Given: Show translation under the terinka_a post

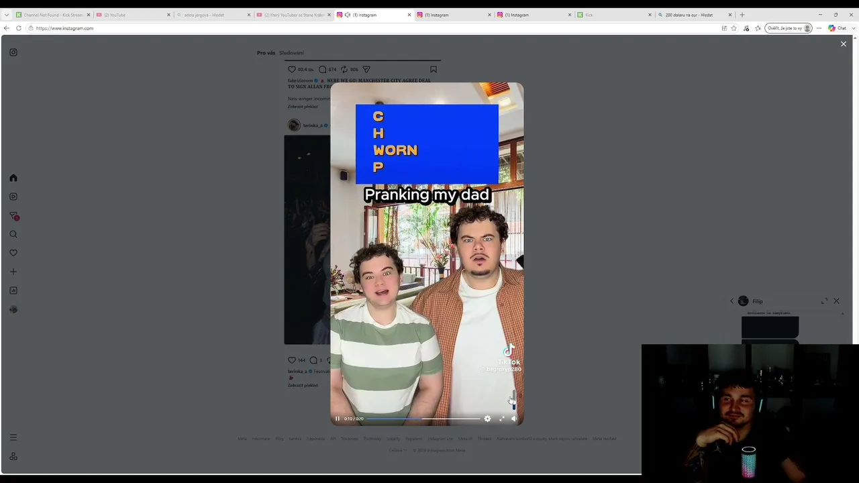Looking at the screenshot, I should pyautogui.click(x=303, y=385).
